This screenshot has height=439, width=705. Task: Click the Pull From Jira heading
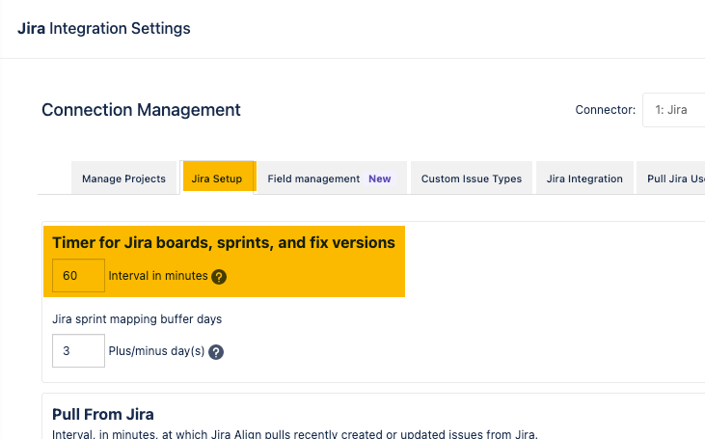(103, 414)
